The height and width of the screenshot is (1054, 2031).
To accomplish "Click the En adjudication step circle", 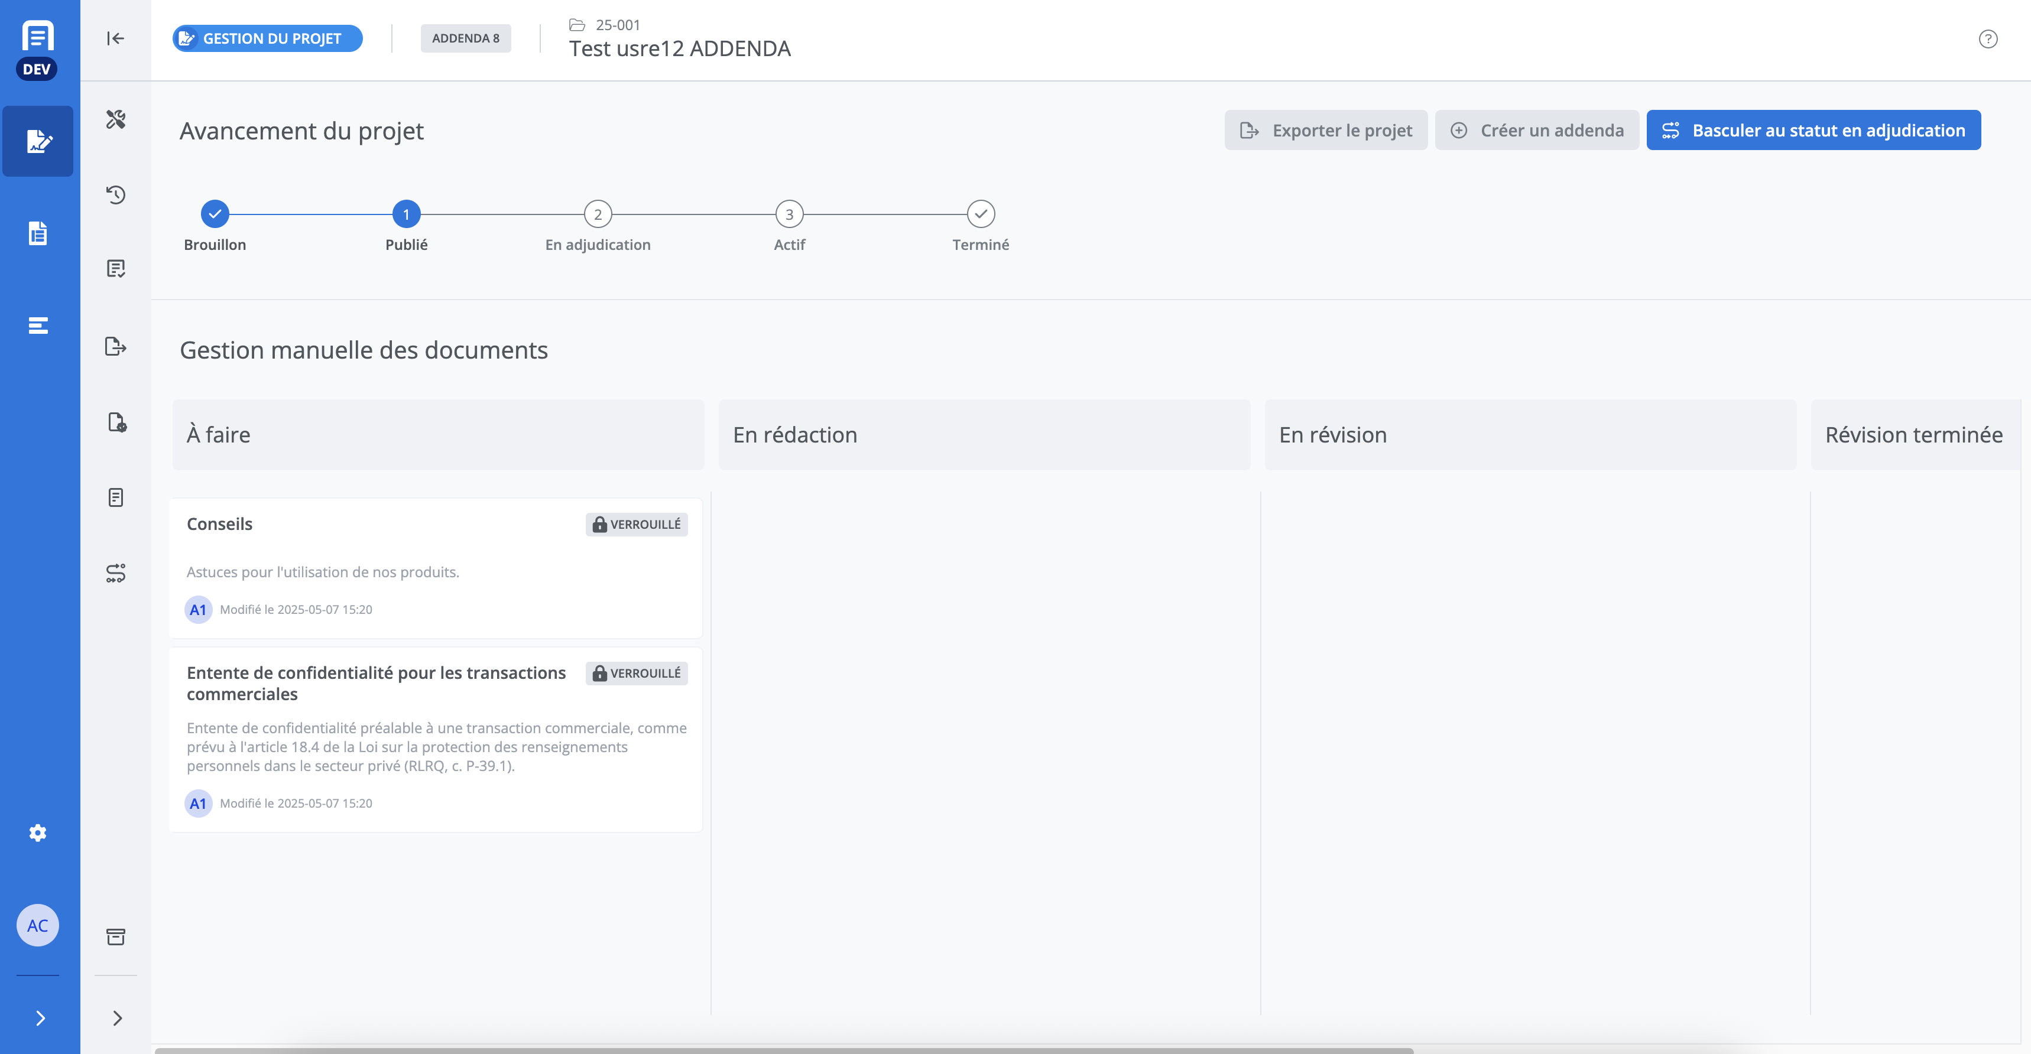I will 598,214.
